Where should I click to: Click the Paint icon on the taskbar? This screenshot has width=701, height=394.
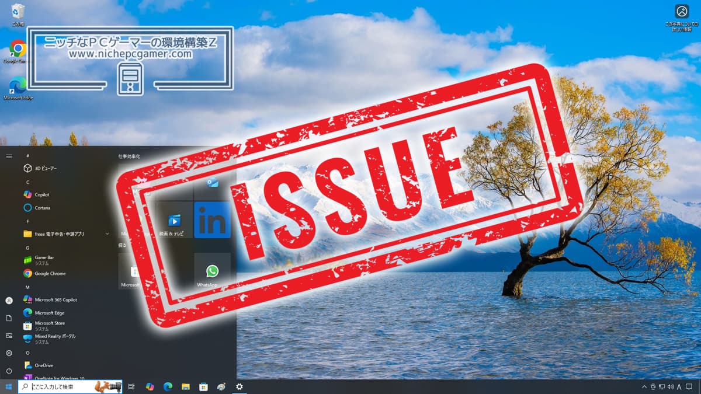[221, 386]
